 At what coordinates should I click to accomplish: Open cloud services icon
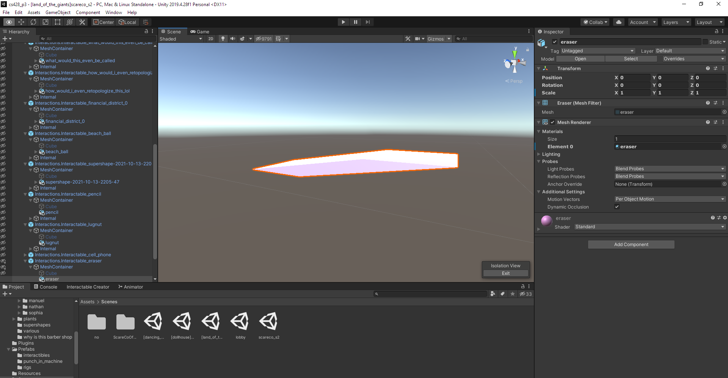point(619,22)
